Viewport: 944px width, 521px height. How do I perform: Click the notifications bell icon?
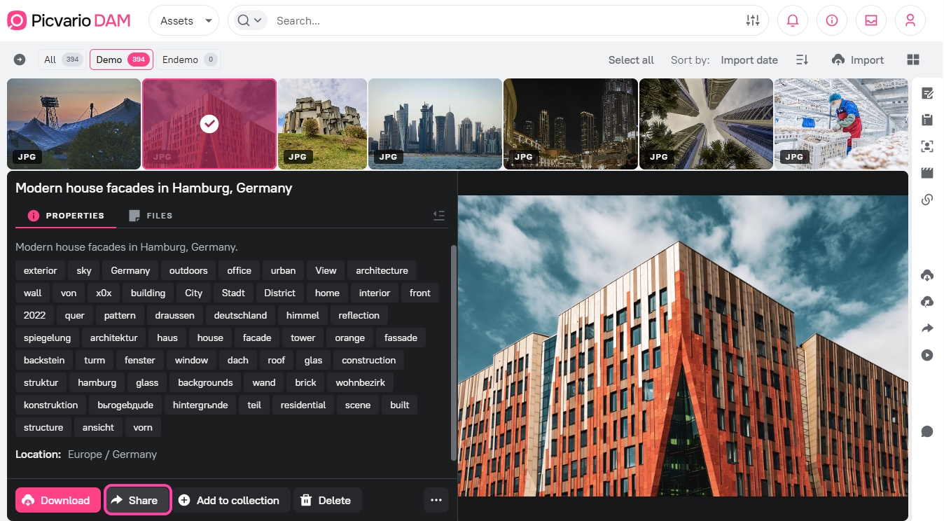point(793,21)
